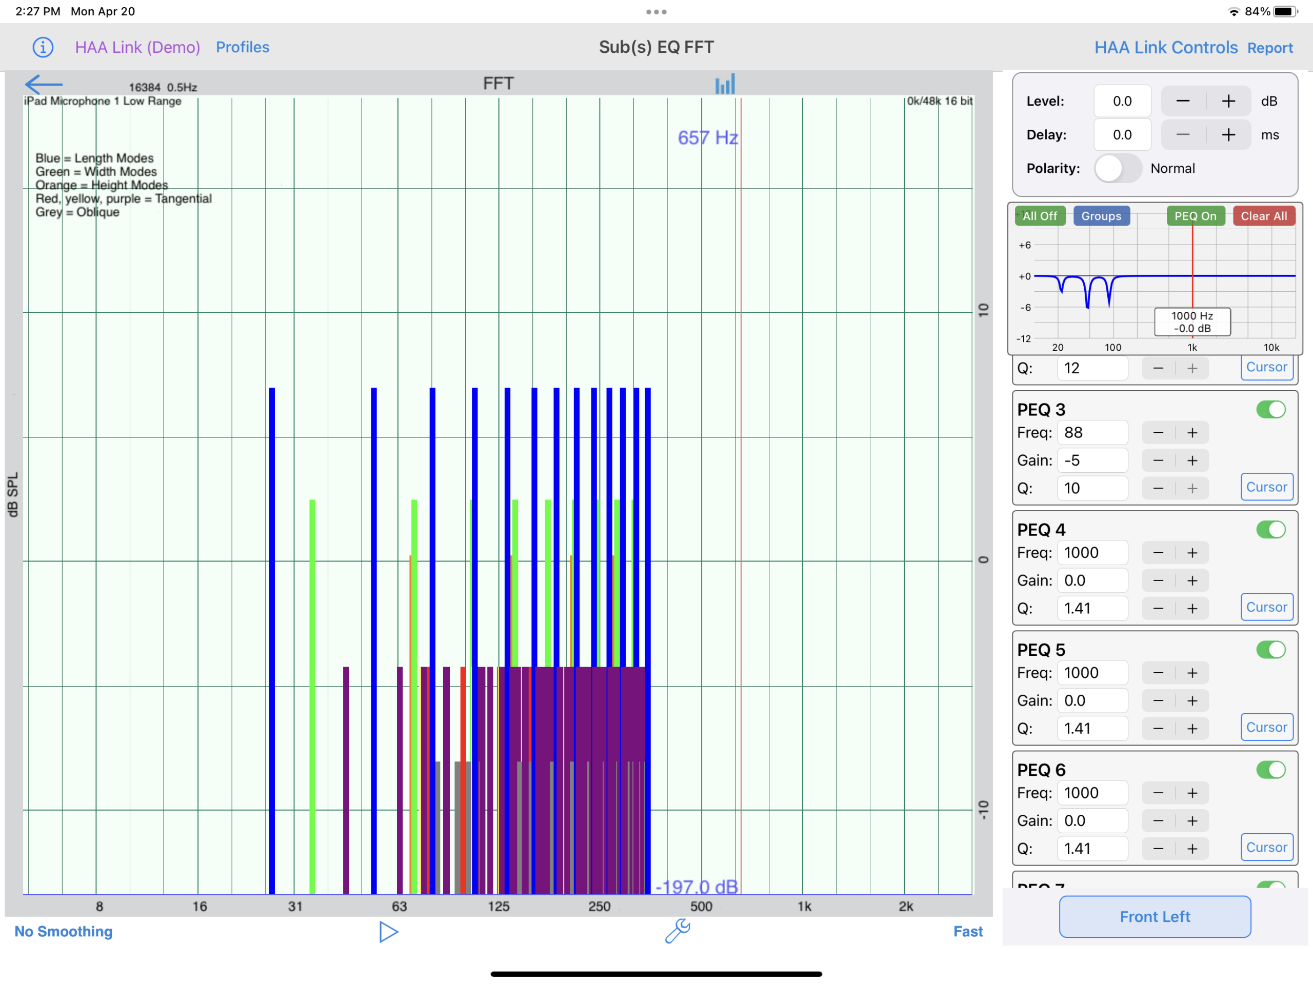Open the Profiles menu
Viewport: 1313px width, 984px height.
[x=242, y=47]
